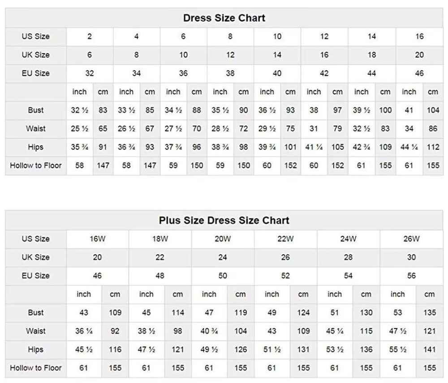Click the 32 ½ bust value for size 2
The width and height of the screenshot is (448, 383).
click(x=79, y=110)
